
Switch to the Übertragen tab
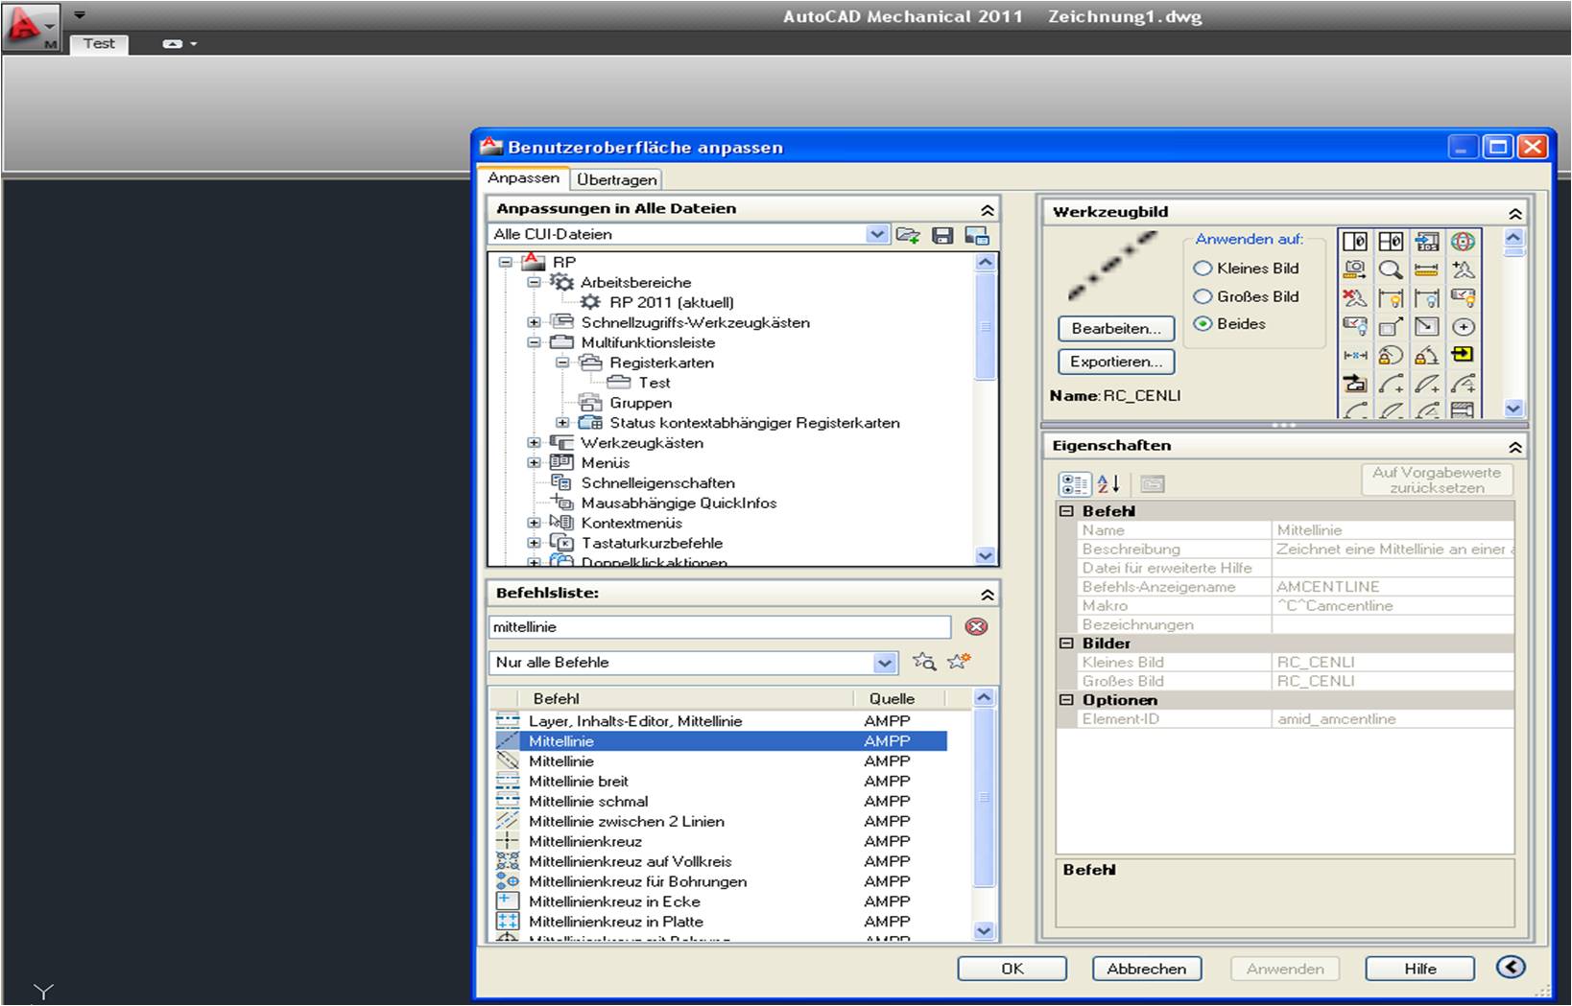[617, 179]
